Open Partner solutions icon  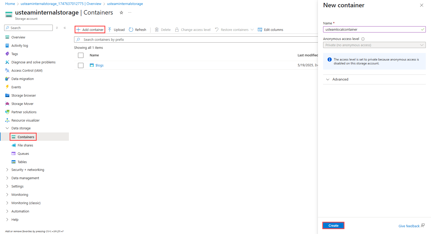[x=7, y=112]
